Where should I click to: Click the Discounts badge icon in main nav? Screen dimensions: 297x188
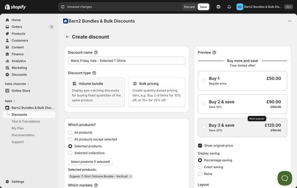coord(7,74)
